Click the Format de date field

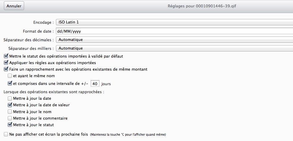click(x=174, y=31)
